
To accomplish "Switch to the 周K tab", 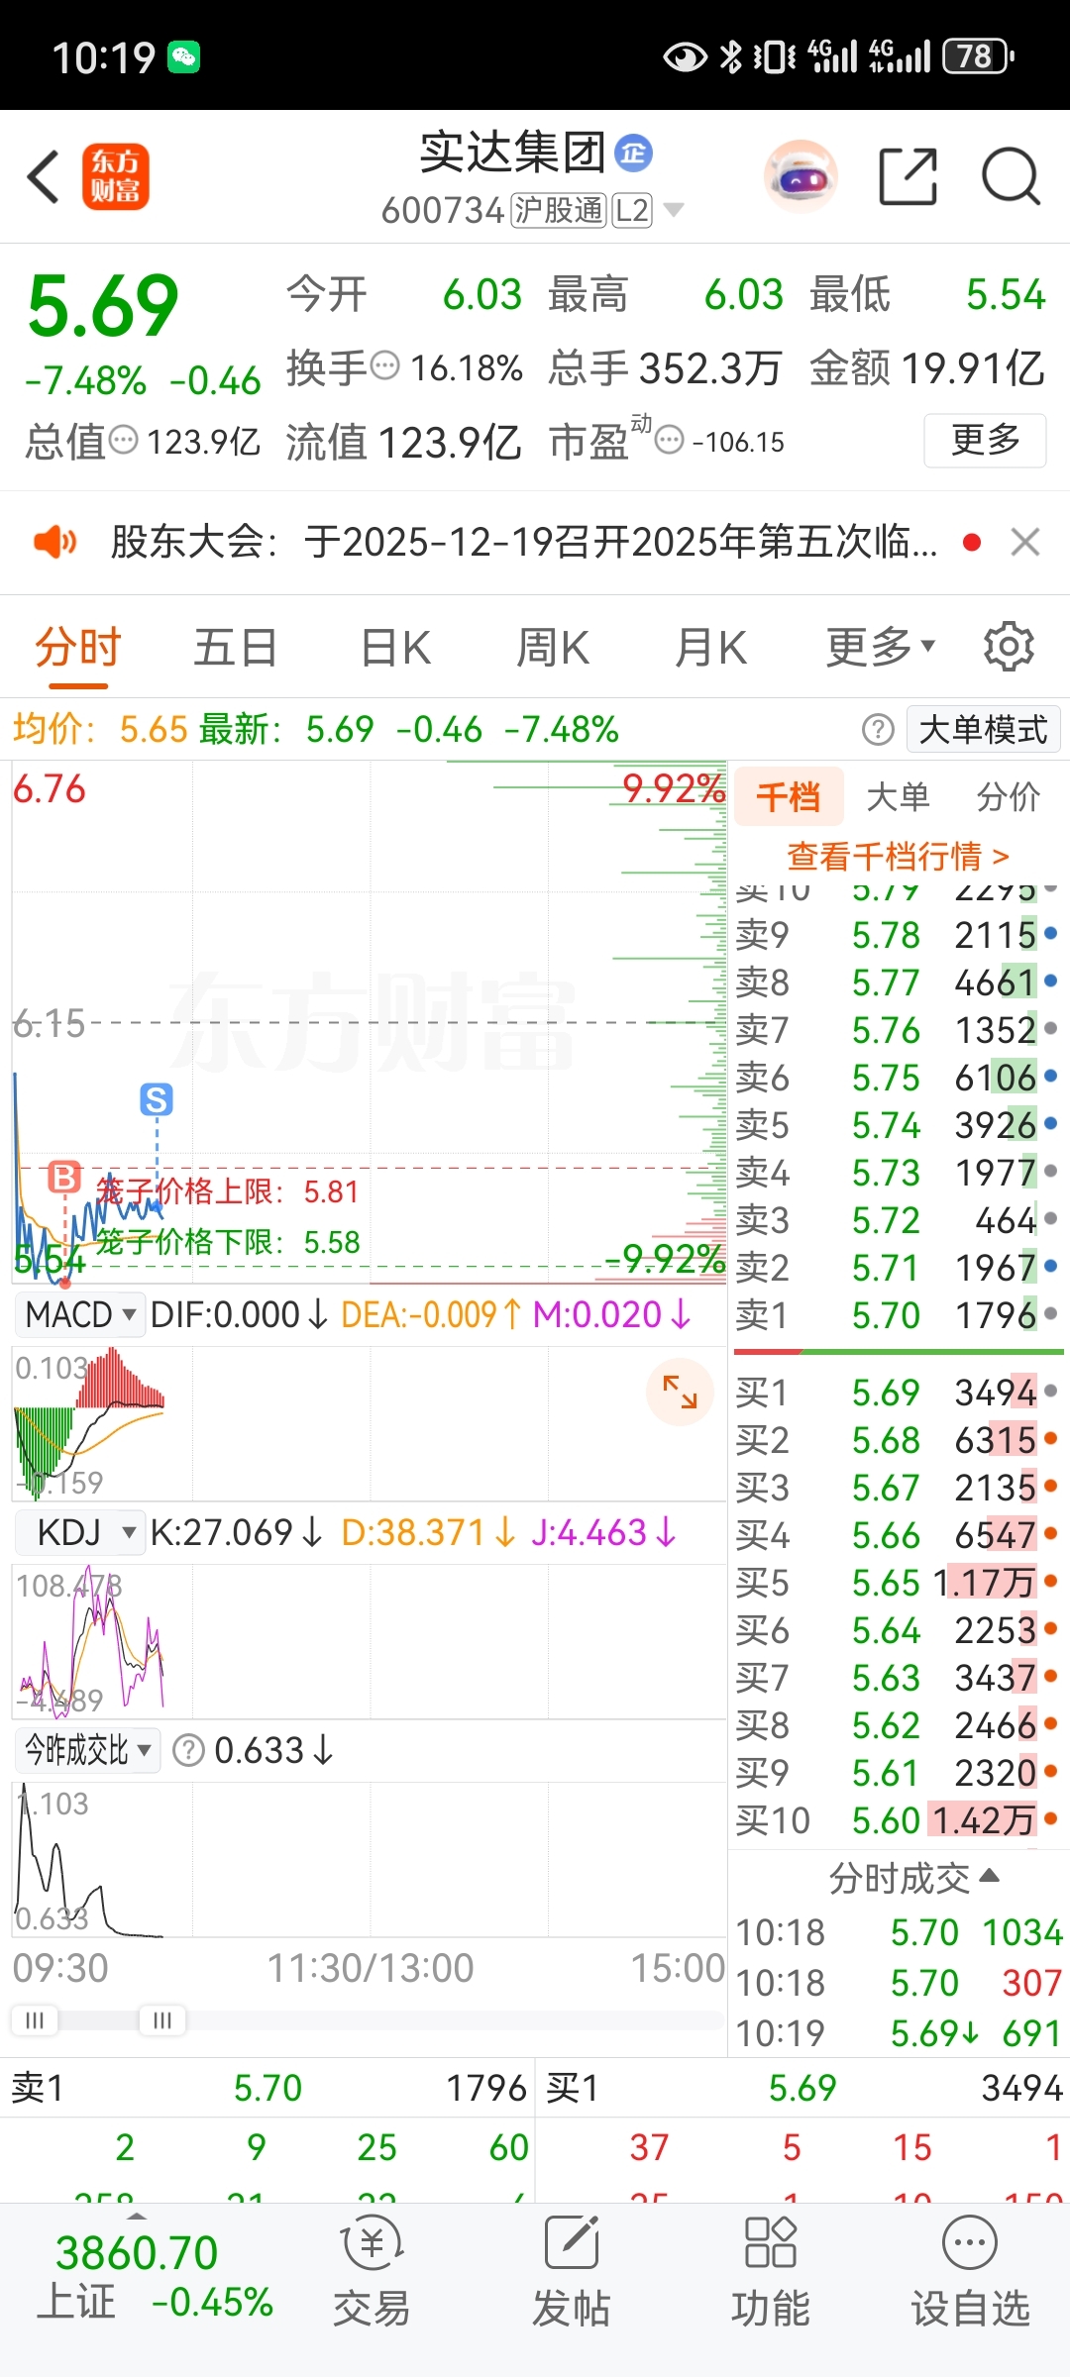I will coord(553,649).
